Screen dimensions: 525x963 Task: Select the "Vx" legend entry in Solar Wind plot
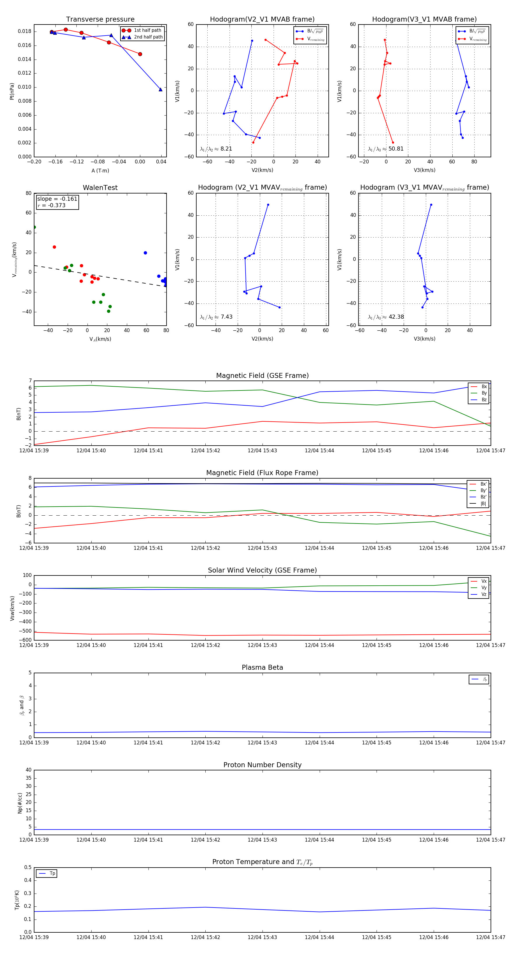[479, 581]
